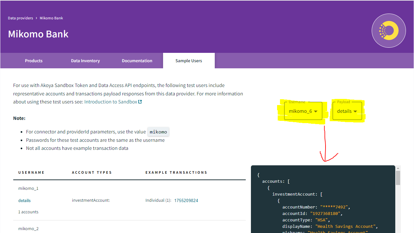
Task: Click the 1 accounts text under mikomo_1
Action: (28, 212)
